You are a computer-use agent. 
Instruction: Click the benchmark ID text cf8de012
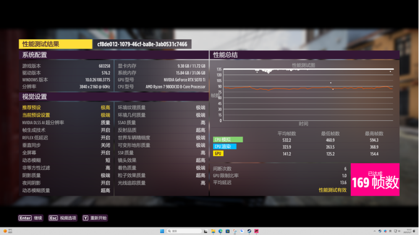[142, 44]
